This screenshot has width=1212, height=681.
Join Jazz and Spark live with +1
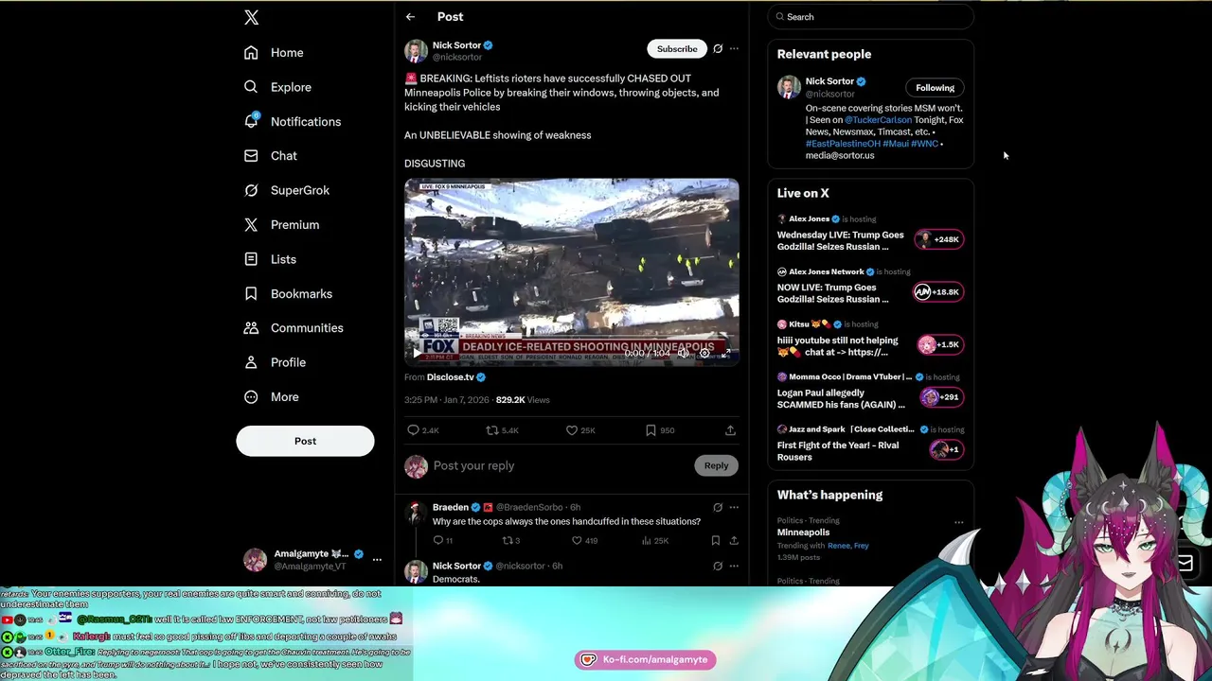pyautogui.click(x=946, y=450)
